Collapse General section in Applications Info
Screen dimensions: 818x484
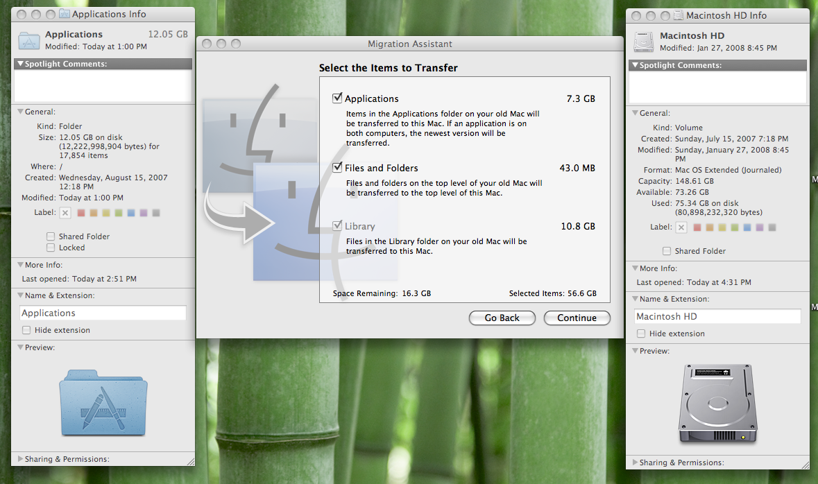[x=20, y=112]
